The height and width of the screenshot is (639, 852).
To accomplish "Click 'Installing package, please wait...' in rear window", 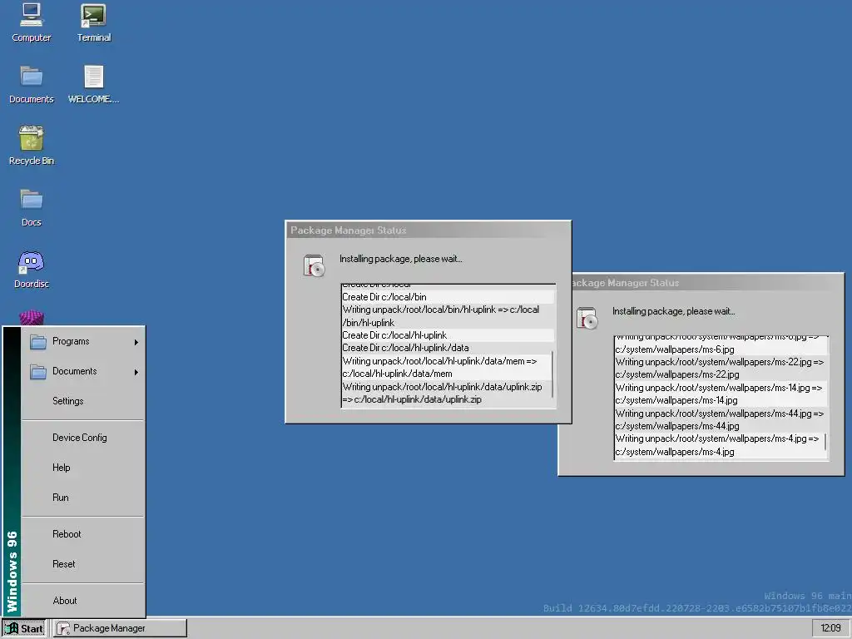I will pyautogui.click(x=674, y=311).
